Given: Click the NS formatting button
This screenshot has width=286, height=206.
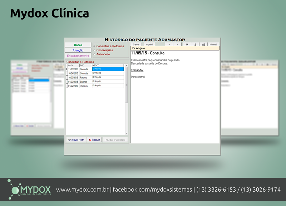Looking at the screenshot, I should pos(203,44).
